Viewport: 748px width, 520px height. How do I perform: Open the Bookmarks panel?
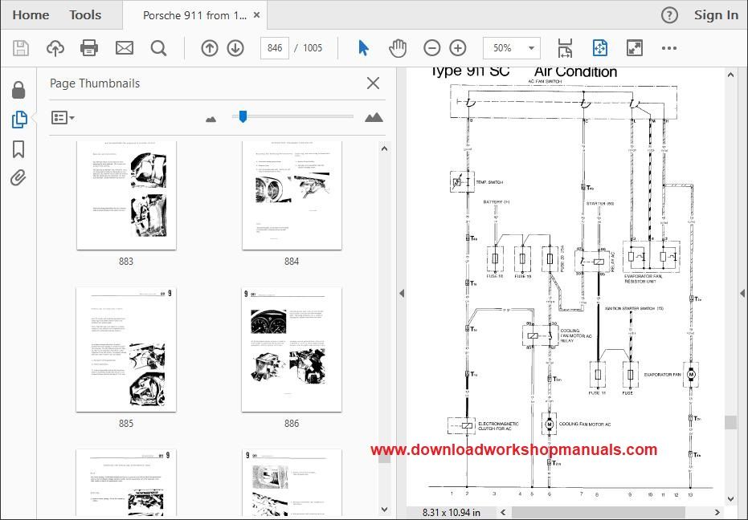click(18, 149)
